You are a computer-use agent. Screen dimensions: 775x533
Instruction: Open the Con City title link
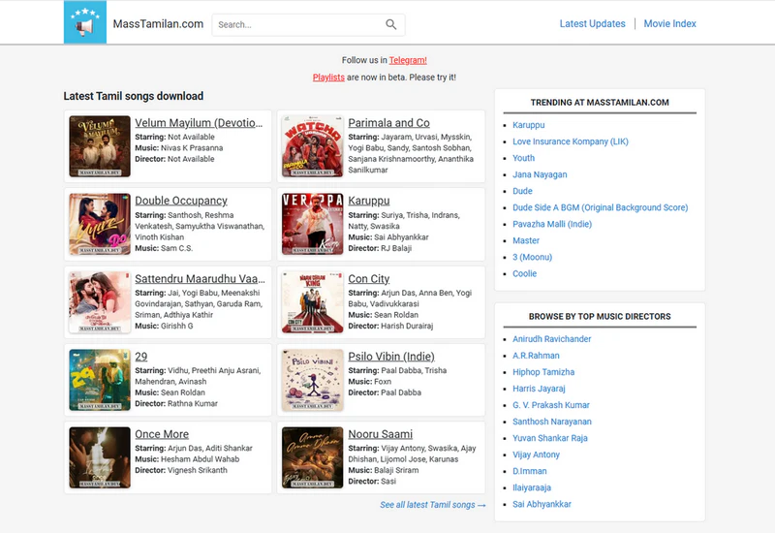[369, 279]
